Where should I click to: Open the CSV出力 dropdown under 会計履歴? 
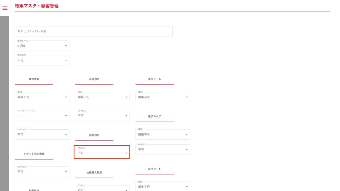102,116
